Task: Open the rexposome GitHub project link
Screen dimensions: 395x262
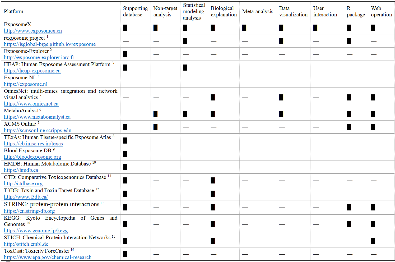Action: pyautogui.click(x=50, y=44)
